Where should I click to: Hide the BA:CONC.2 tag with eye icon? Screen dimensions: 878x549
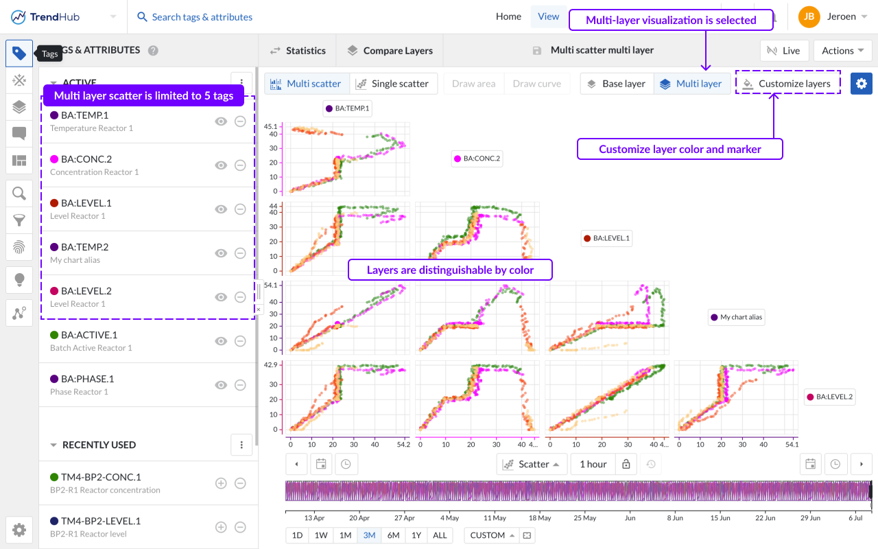(221, 165)
